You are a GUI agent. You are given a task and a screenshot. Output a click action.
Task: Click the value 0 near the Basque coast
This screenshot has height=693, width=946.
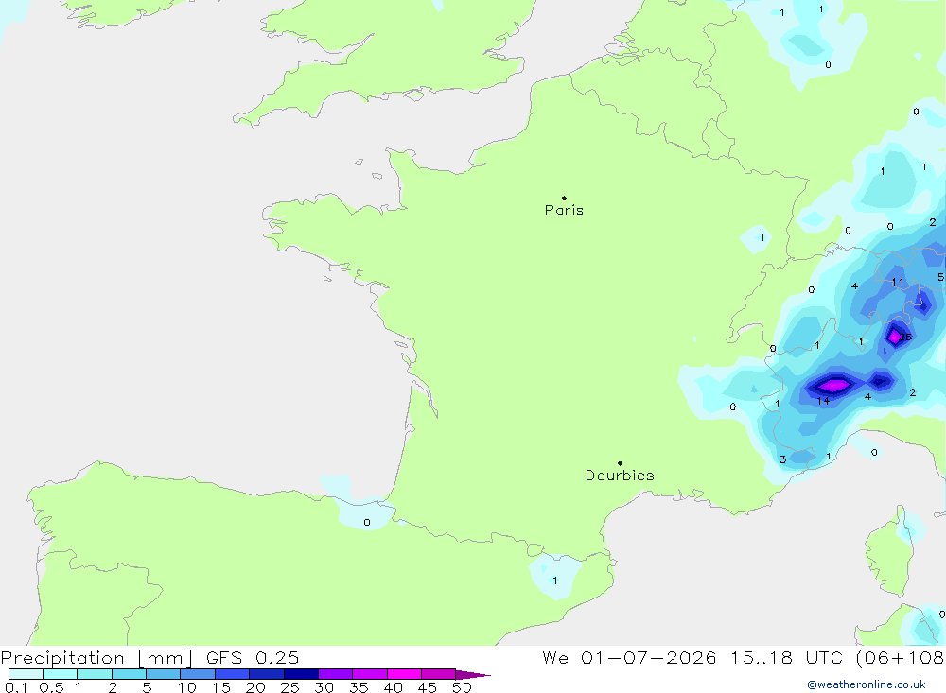[367, 522]
